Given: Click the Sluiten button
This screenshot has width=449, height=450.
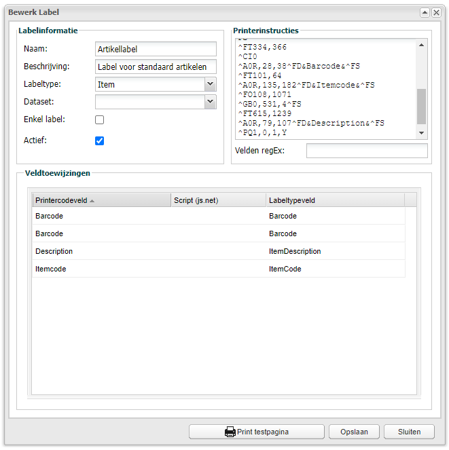Looking at the screenshot, I should tap(409, 432).
